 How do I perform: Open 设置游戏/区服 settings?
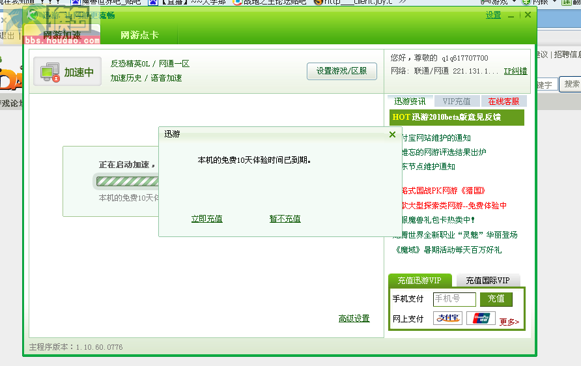[x=342, y=71]
